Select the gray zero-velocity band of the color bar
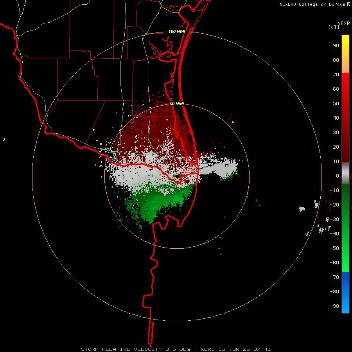The image size is (352, 352). 345,173
